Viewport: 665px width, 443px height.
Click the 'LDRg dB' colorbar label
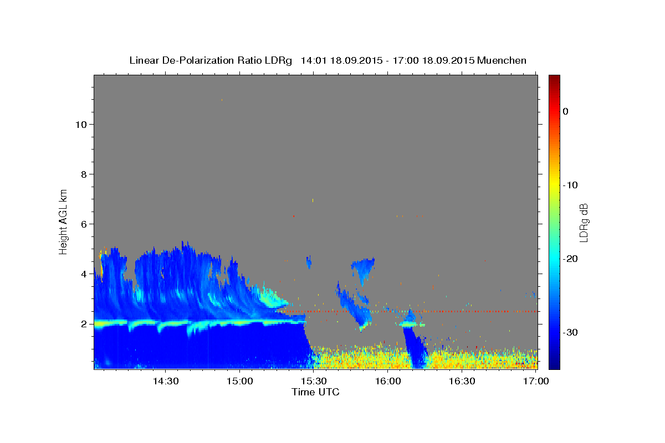pos(584,223)
